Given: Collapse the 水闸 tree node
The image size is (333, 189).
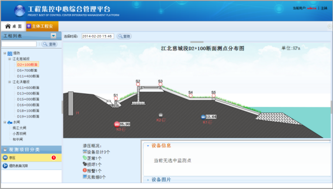Looking at the screenshot, I should click(5, 122).
